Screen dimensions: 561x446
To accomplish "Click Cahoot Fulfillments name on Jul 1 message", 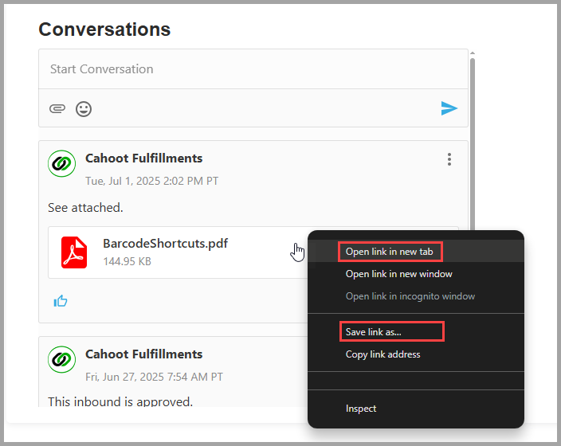I will point(143,158).
